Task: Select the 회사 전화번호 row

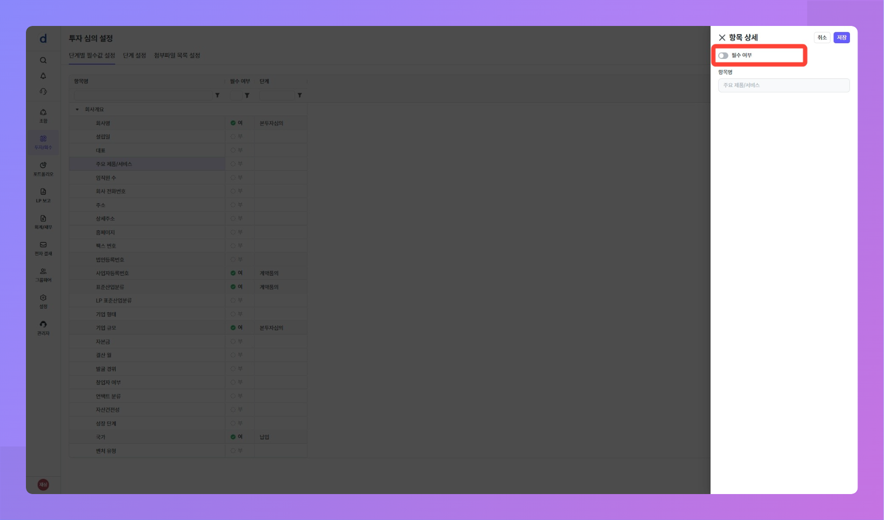Action: tap(188, 191)
